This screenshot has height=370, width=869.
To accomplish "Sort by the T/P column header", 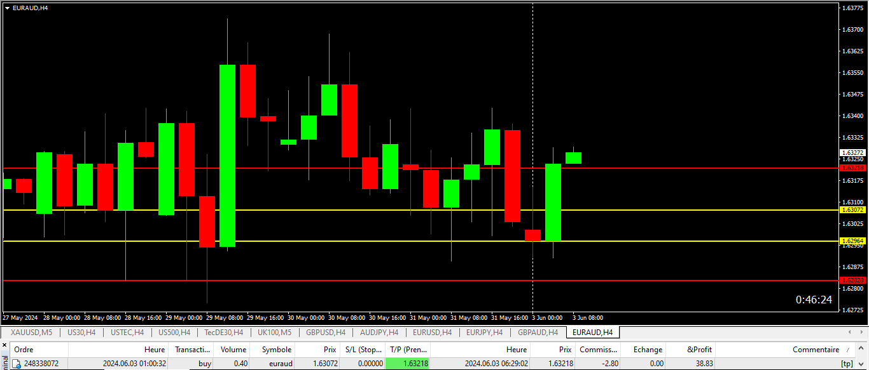I will (408, 350).
